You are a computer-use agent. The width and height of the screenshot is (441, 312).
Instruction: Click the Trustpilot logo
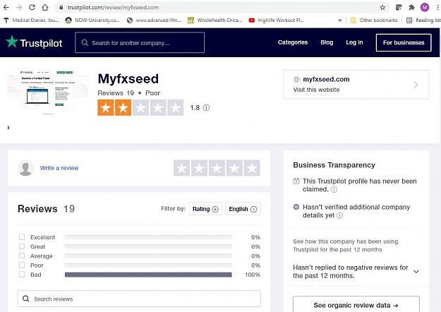coord(34,42)
